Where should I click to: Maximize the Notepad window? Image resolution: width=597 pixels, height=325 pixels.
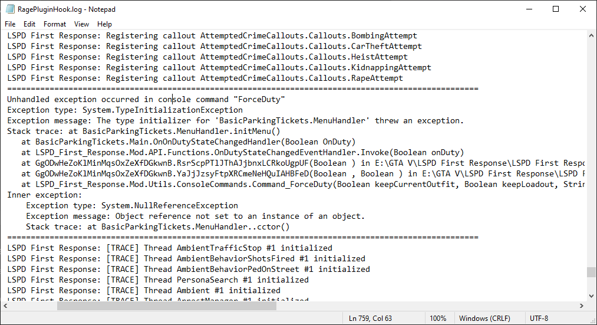pyautogui.click(x=556, y=9)
